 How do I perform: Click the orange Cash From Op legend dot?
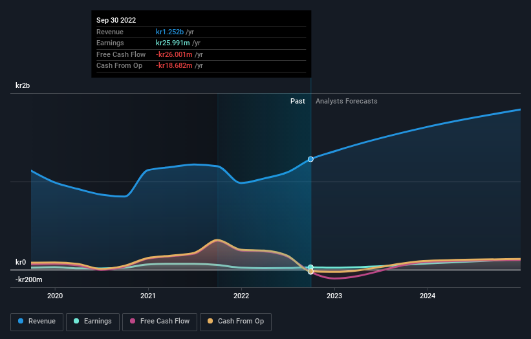pos(210,321)
